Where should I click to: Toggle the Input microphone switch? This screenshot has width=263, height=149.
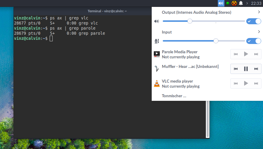(254, 41)
